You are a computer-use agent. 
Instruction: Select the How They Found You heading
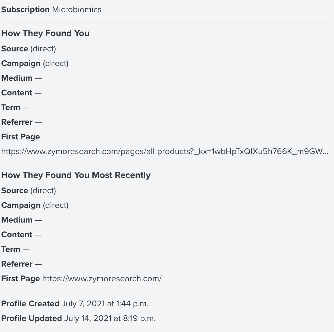45,33
